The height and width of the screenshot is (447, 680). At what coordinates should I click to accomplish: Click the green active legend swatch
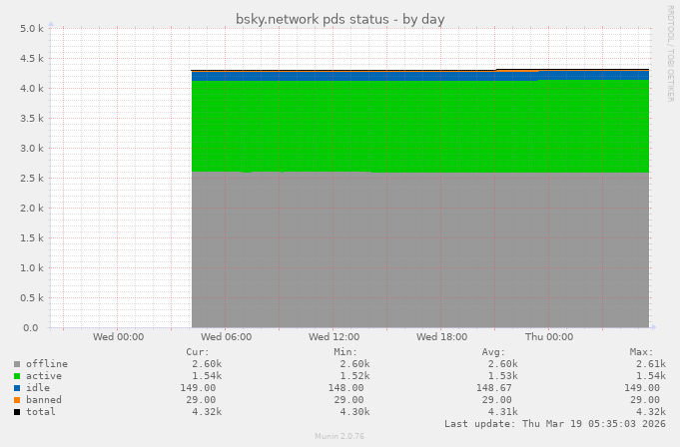point(17,376)
